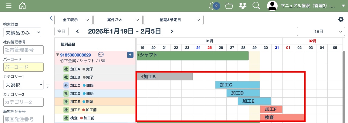The height and width of the screenshot is (123, 348).
Task: Open the 案件ごと dropdown
Action: [x=118, y=20]
